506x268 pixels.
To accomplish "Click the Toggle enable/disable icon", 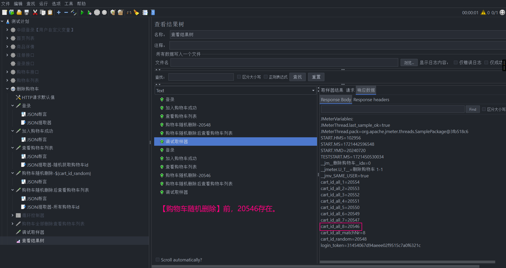I will pyautogui.click(x=74, y=12).
